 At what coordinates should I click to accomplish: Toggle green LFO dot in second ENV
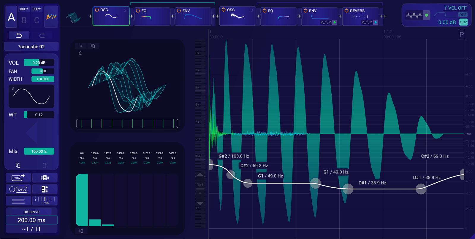click(x=335, y=23)
